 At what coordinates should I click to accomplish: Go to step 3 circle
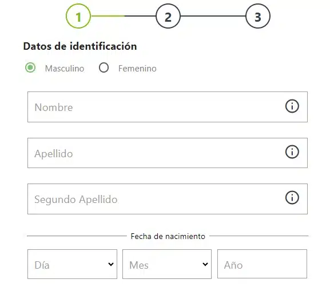[258, 16]
